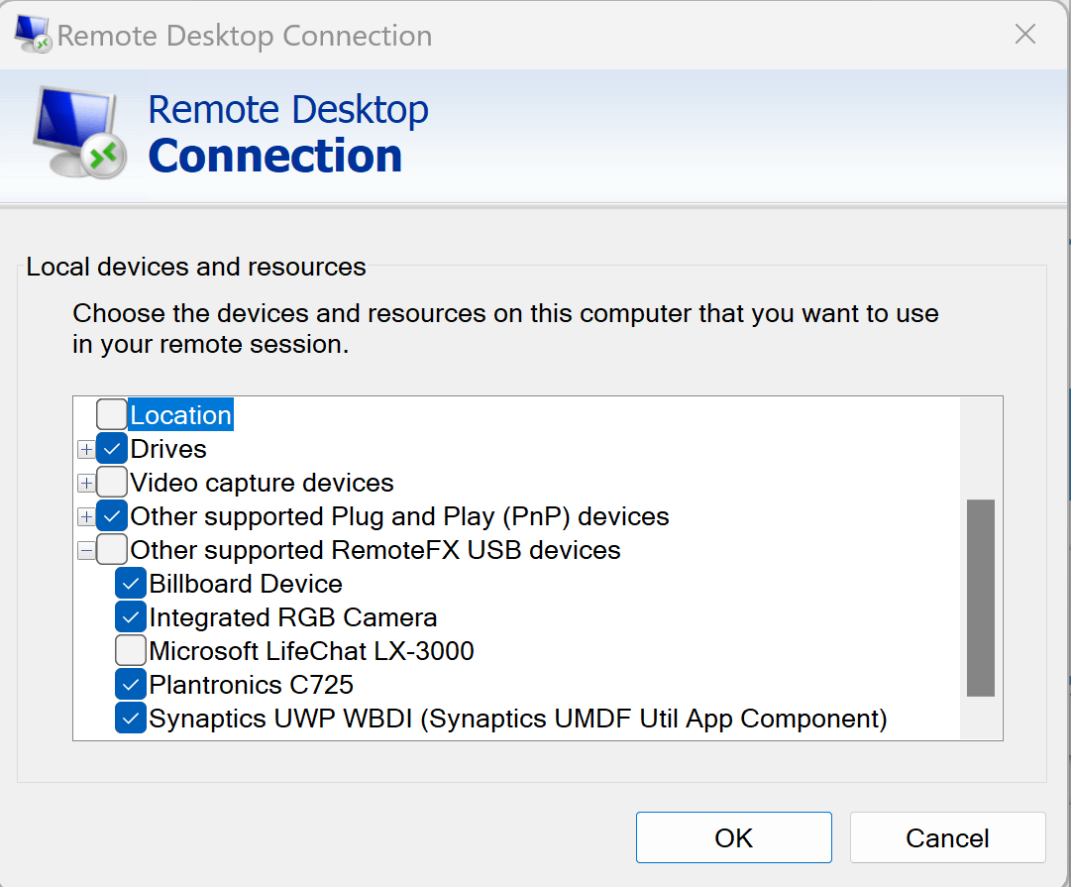The image size is (1071, 887).
Task: Close the Remote Desktop Connection dialog
Action: [1025, 35]
